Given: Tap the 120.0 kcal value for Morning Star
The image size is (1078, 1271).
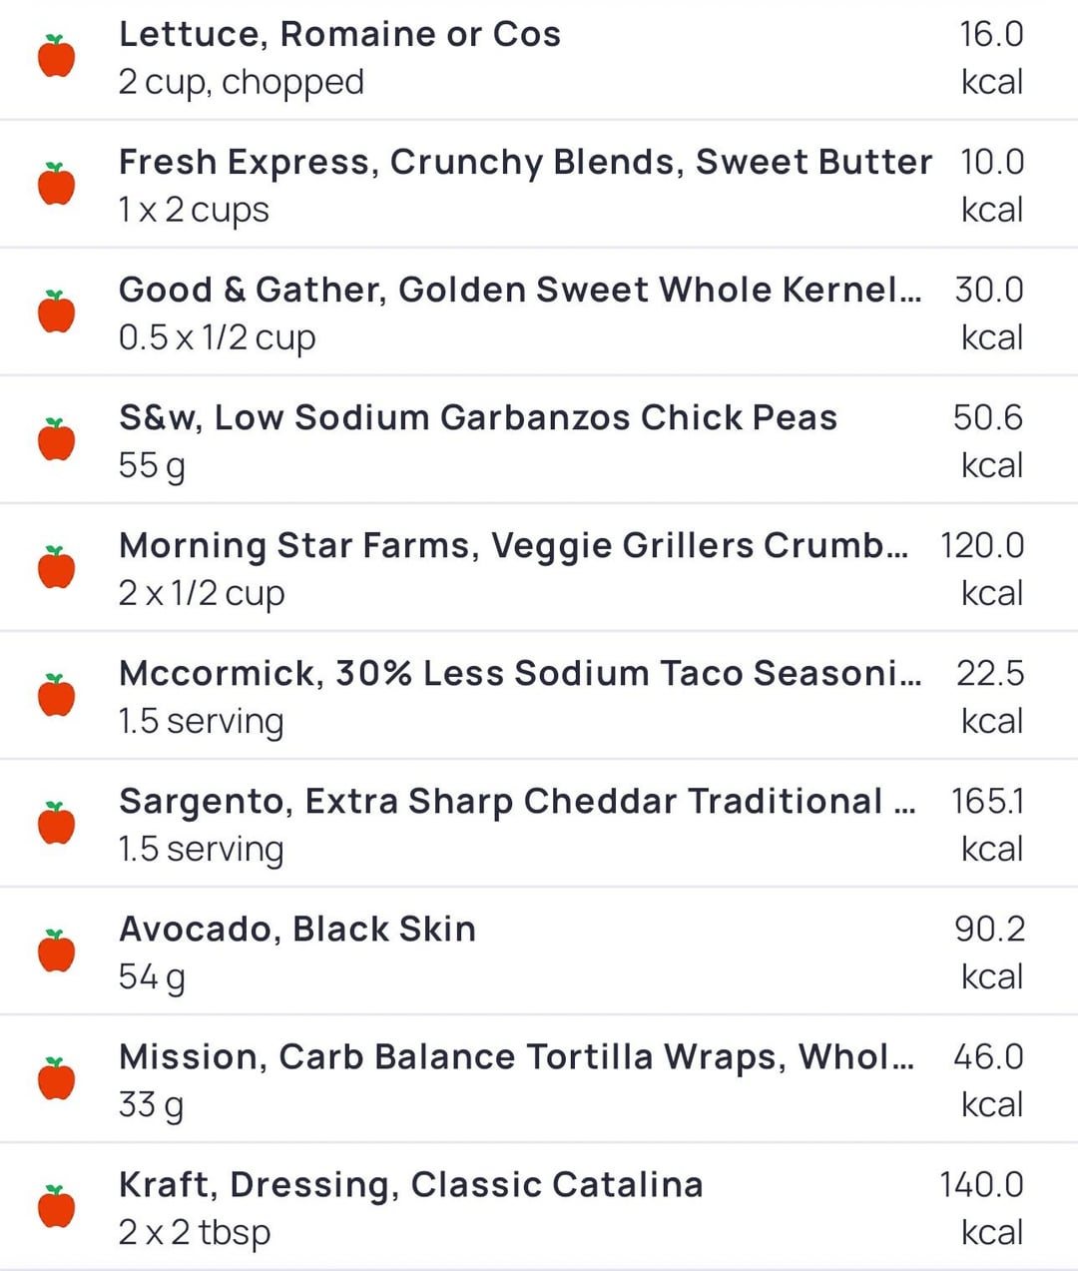Looking at the screenshot, I should pos(982,569).
